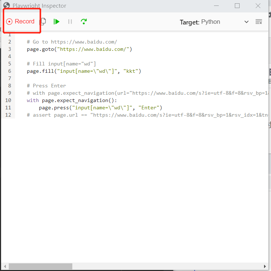Viewport: 271px width, 271px height.
Task: Minimize the Playwright Inspector window
Action: (216, 6)
